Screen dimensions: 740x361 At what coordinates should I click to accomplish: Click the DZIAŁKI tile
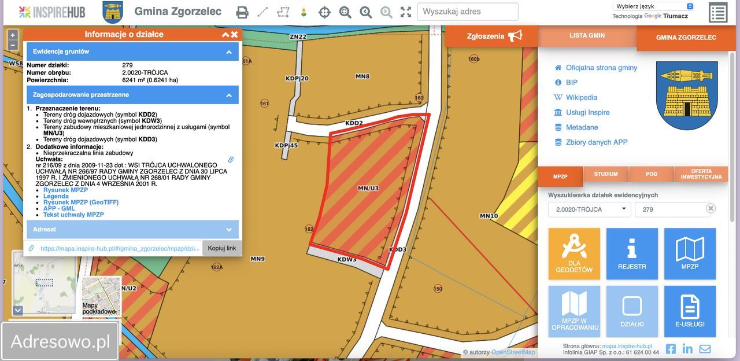632,311
